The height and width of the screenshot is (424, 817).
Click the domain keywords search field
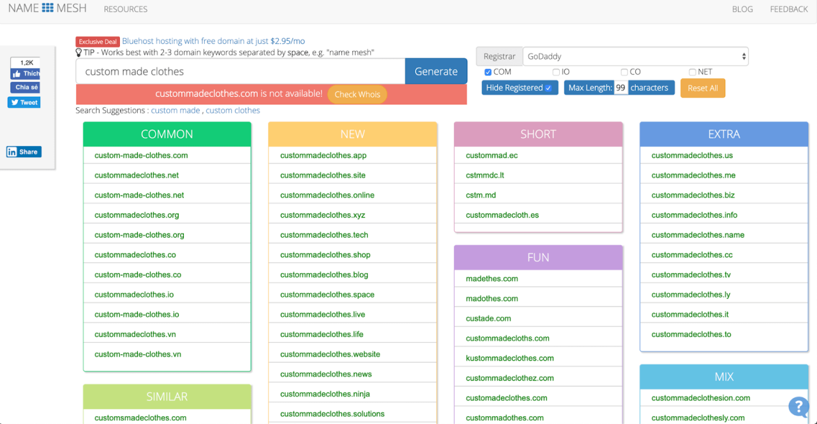[240, 72]
